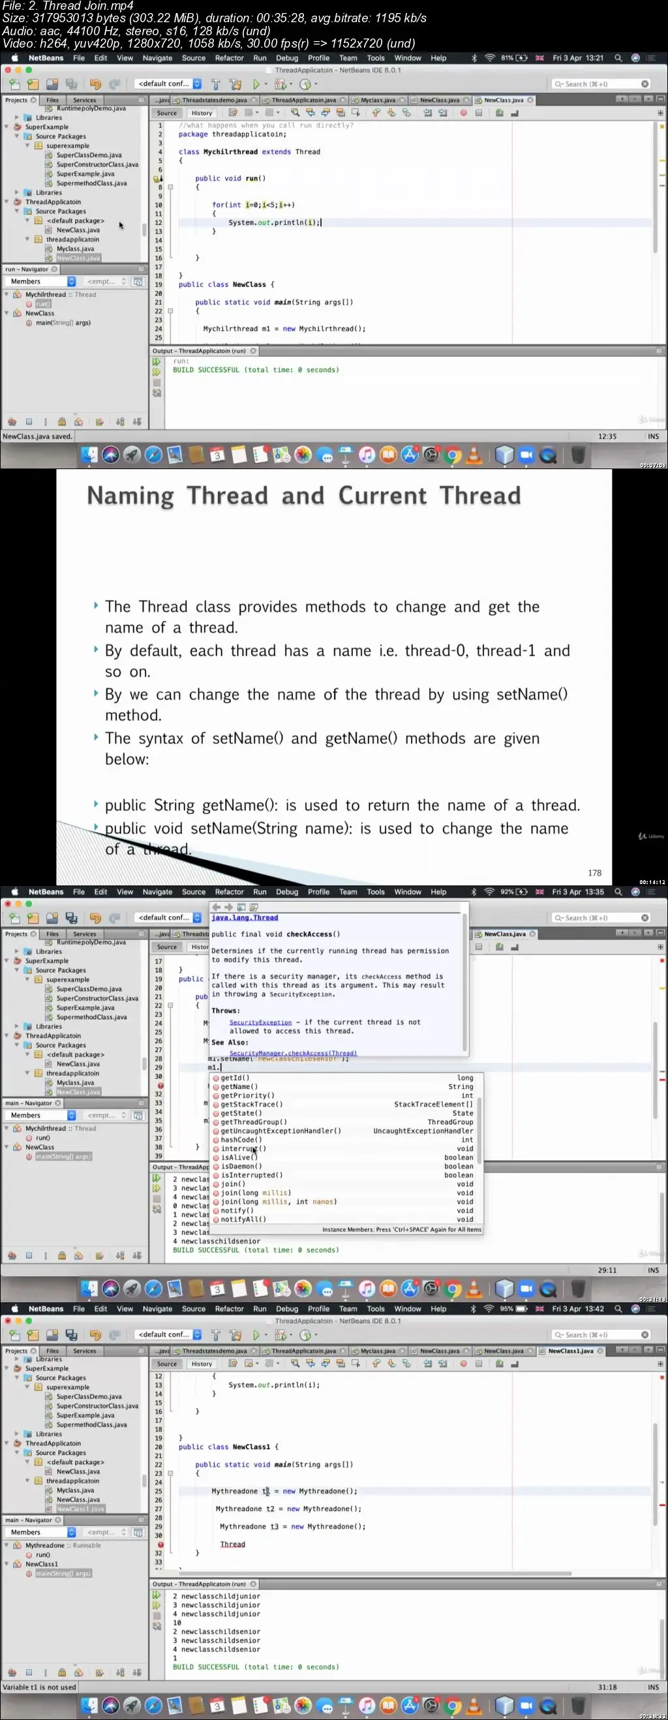Open VLC from the 13:42 window's Dock
This screenshot has width=668, height=1720.
474,1706
